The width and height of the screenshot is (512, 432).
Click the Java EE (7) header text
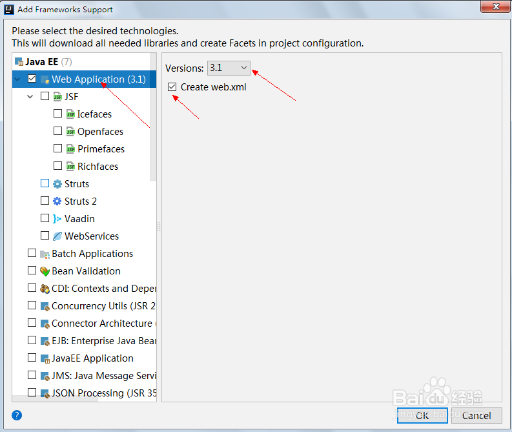coord(48,62)
